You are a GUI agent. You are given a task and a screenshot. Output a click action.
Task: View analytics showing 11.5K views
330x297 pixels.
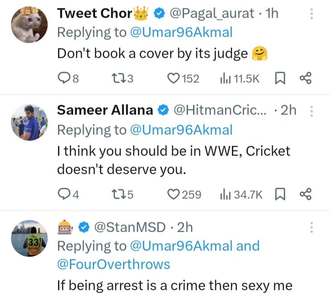[224, 79]
